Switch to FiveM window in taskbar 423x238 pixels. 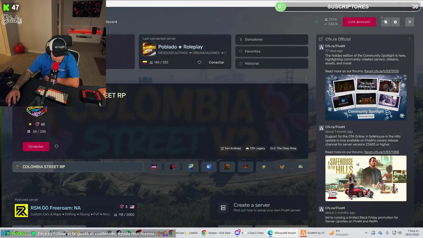tap(313, 233)
